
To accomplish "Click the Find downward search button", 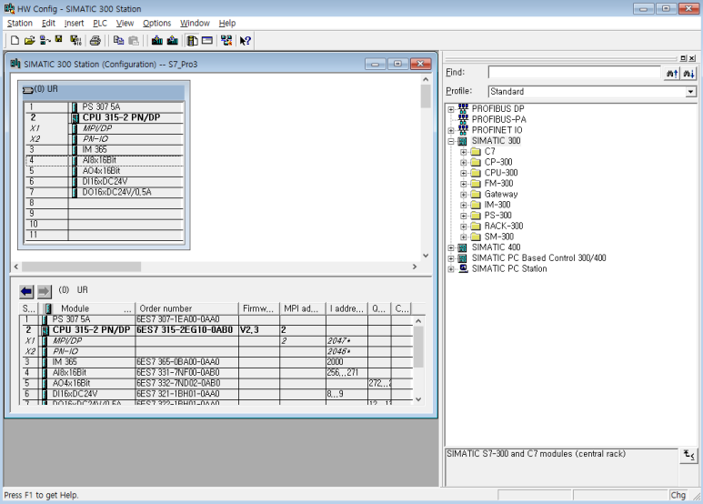I will click(x=688, y=73).
